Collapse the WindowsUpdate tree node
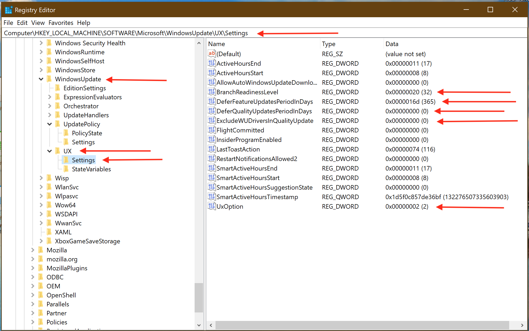 click(41, 79)
